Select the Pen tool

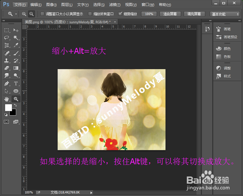coord(7,84)
